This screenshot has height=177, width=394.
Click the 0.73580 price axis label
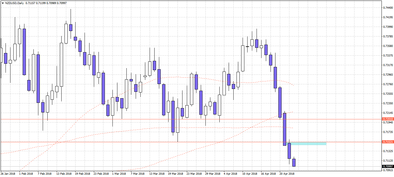click(x=388, y=46)
